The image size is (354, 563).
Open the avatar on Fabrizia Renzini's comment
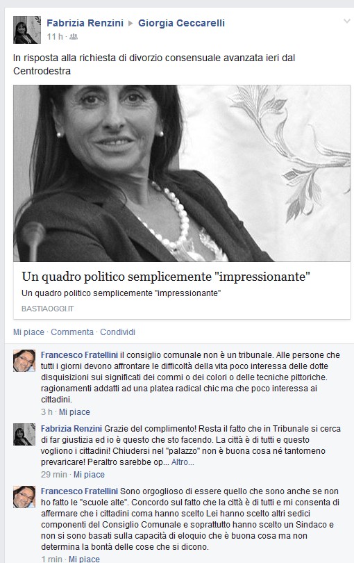[x=24, y=434]
